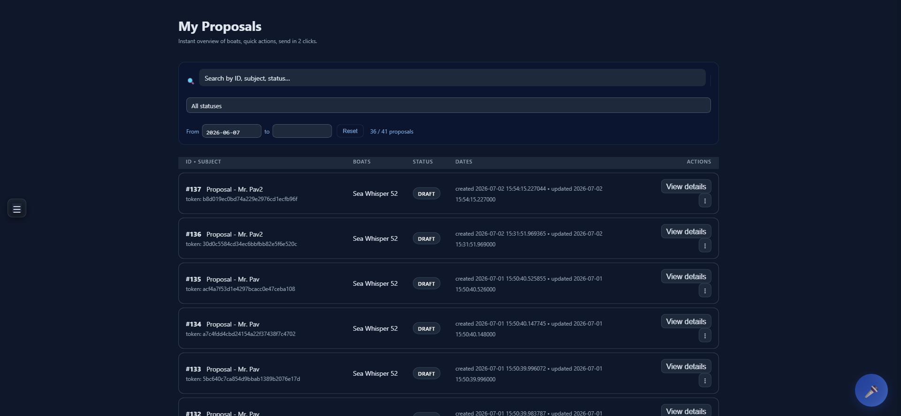Screen dimensions: 901x416
Task: Select Sea Whisper 52 boat in row #136
Action: coord(375,238)
